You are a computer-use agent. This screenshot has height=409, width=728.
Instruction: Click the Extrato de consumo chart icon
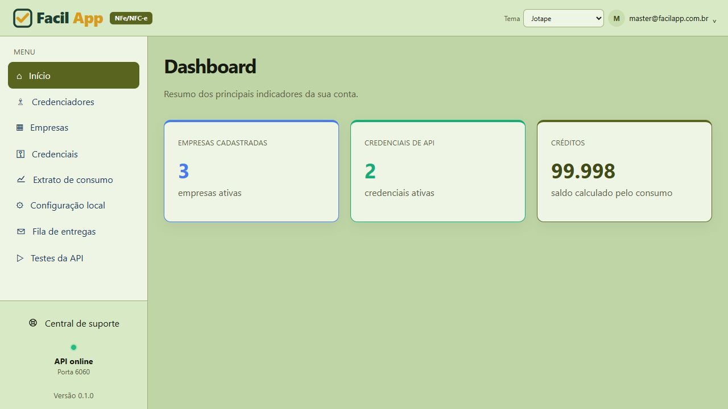21,180
